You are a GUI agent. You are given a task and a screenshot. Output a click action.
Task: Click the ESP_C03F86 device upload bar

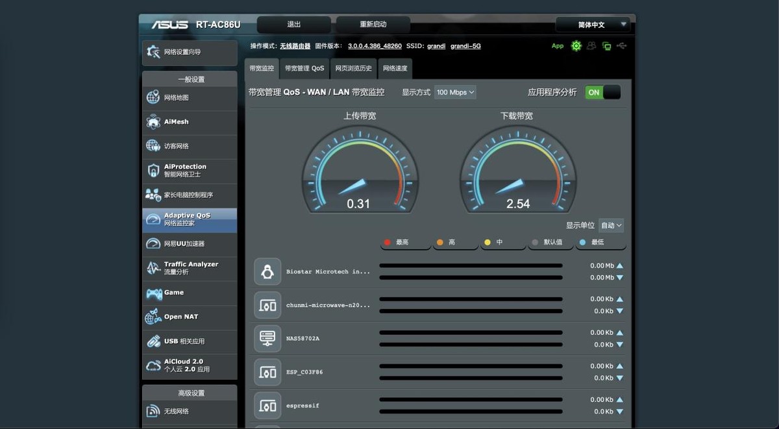click(471, 367)
